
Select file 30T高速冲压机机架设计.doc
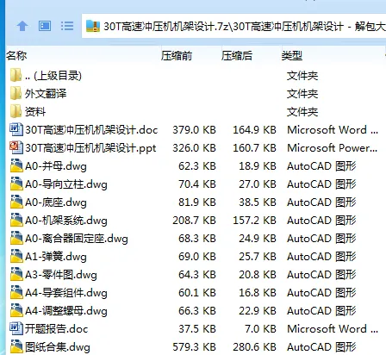click(91, 130)
